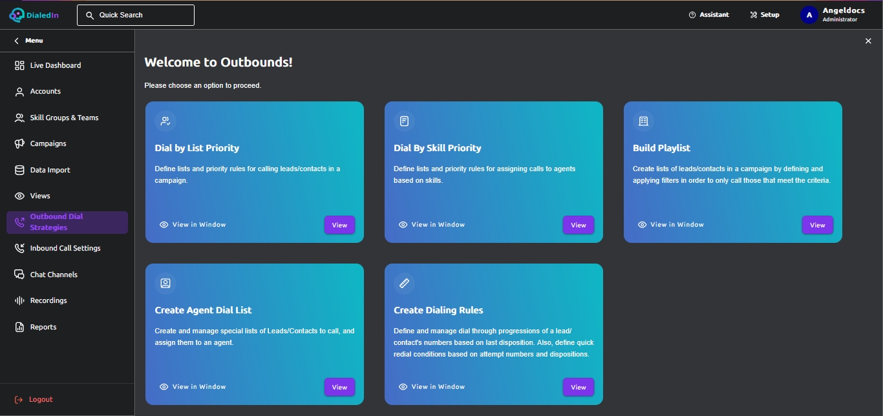View the Dial By Skill Priority option
883x416 pixels.
pos(579,225)
